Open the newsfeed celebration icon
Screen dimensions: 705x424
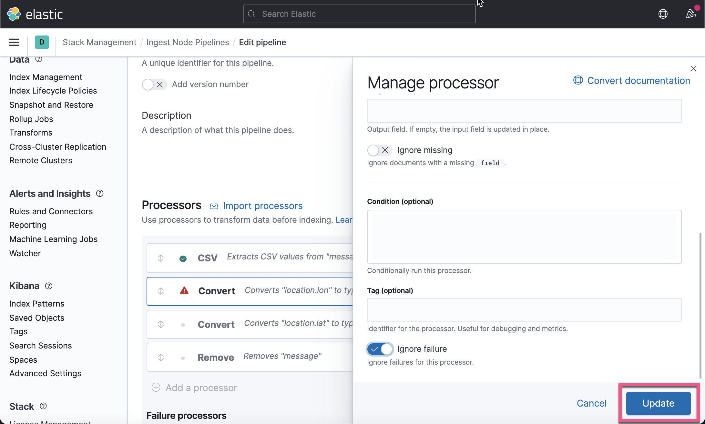(x=690, y=14)
